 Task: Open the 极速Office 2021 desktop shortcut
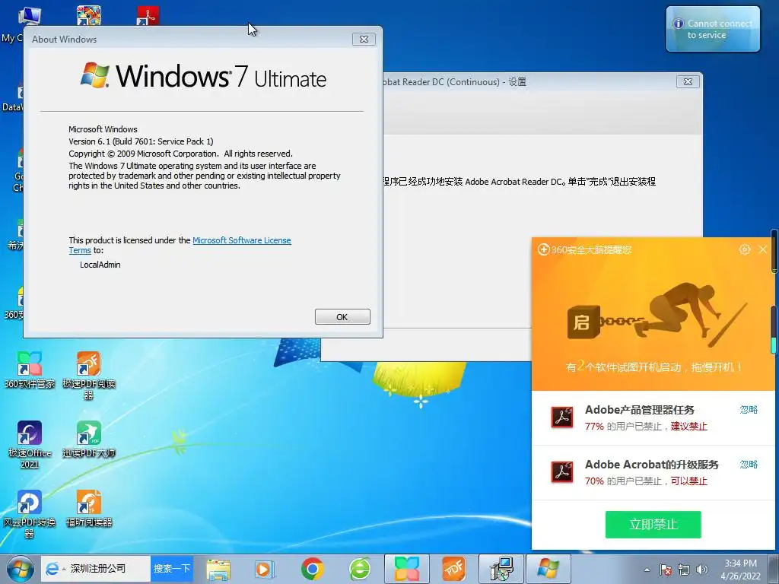(x=30, y=445)
